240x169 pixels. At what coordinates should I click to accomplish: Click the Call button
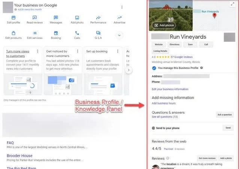[206, 44]
